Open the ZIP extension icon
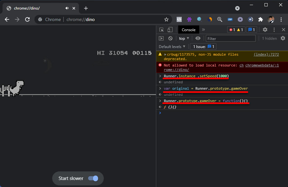The width and height of the screenshot is (288, 187). (230, 19)
